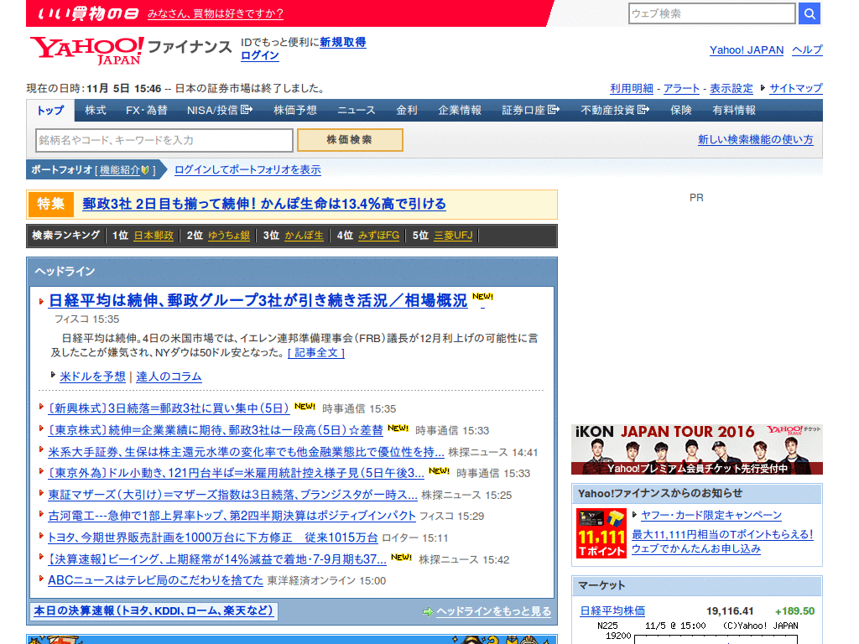859x644 pixels.
Task: Open the 古河電工 急伸 headline
Action: tap(232, 516)
